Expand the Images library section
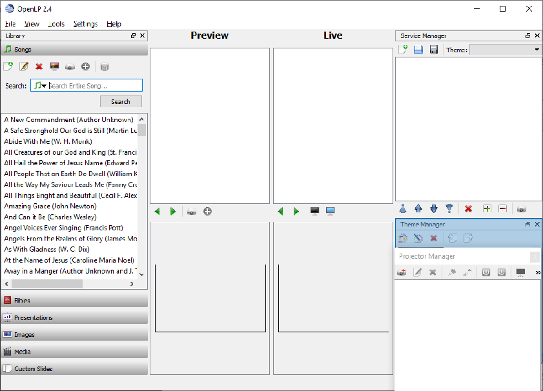 [74, 335]
